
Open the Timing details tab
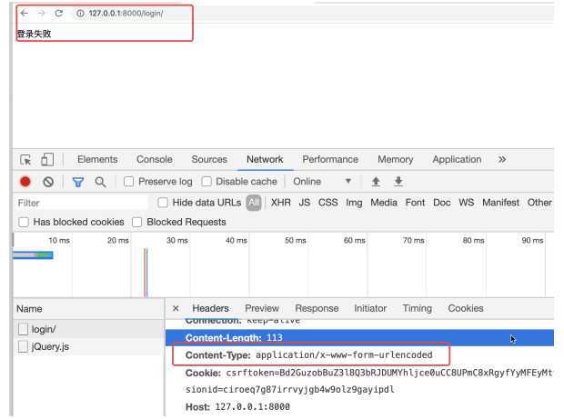click(417, 308)
